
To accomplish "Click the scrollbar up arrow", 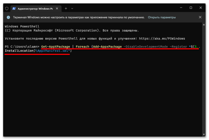I will point(204,25).
